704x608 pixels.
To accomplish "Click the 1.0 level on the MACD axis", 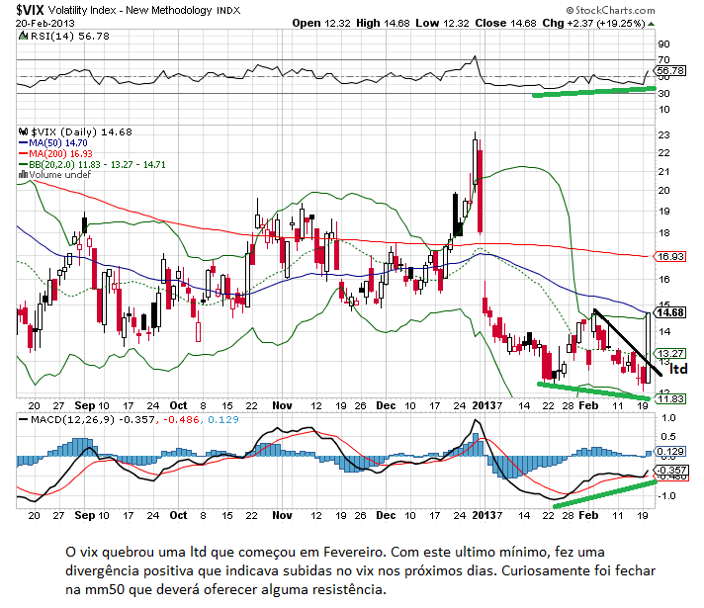I will (x=668, y=418).
